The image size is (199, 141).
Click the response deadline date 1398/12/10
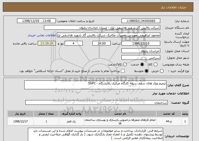point(141,43)
